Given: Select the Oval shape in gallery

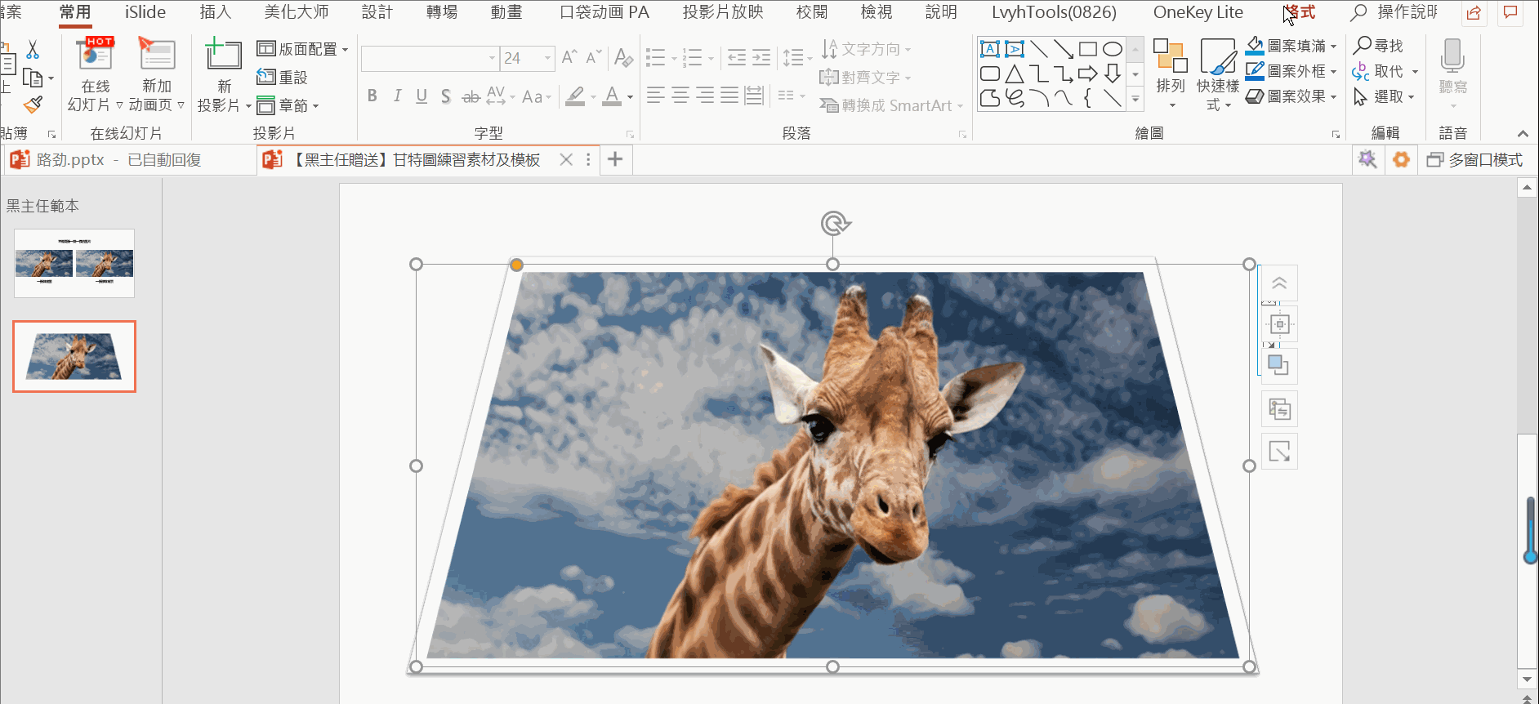Looking at the screenshot, I should [x=1113, y=49].
